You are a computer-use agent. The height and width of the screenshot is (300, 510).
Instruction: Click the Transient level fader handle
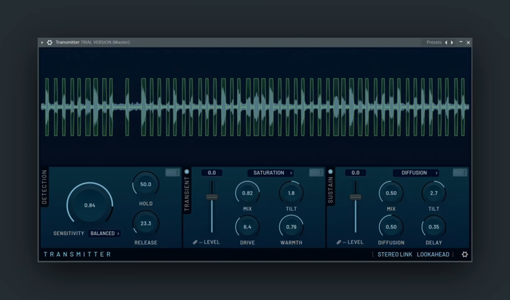click(212, 197)
